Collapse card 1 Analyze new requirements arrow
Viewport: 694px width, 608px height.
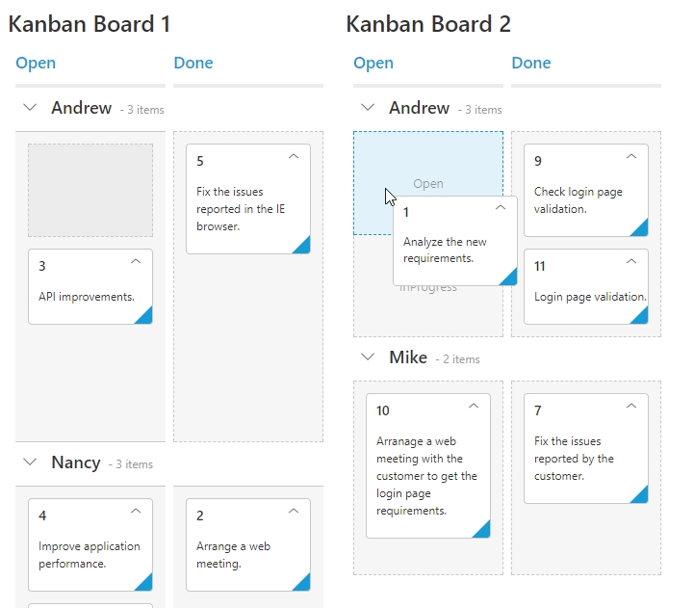click(501, 207)
